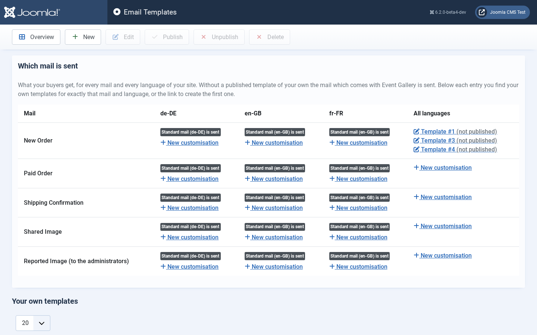The width and height of the screenshot is (537, 335).
Task: Click the Reported Image row label
Action: click(x=76, y=261)
